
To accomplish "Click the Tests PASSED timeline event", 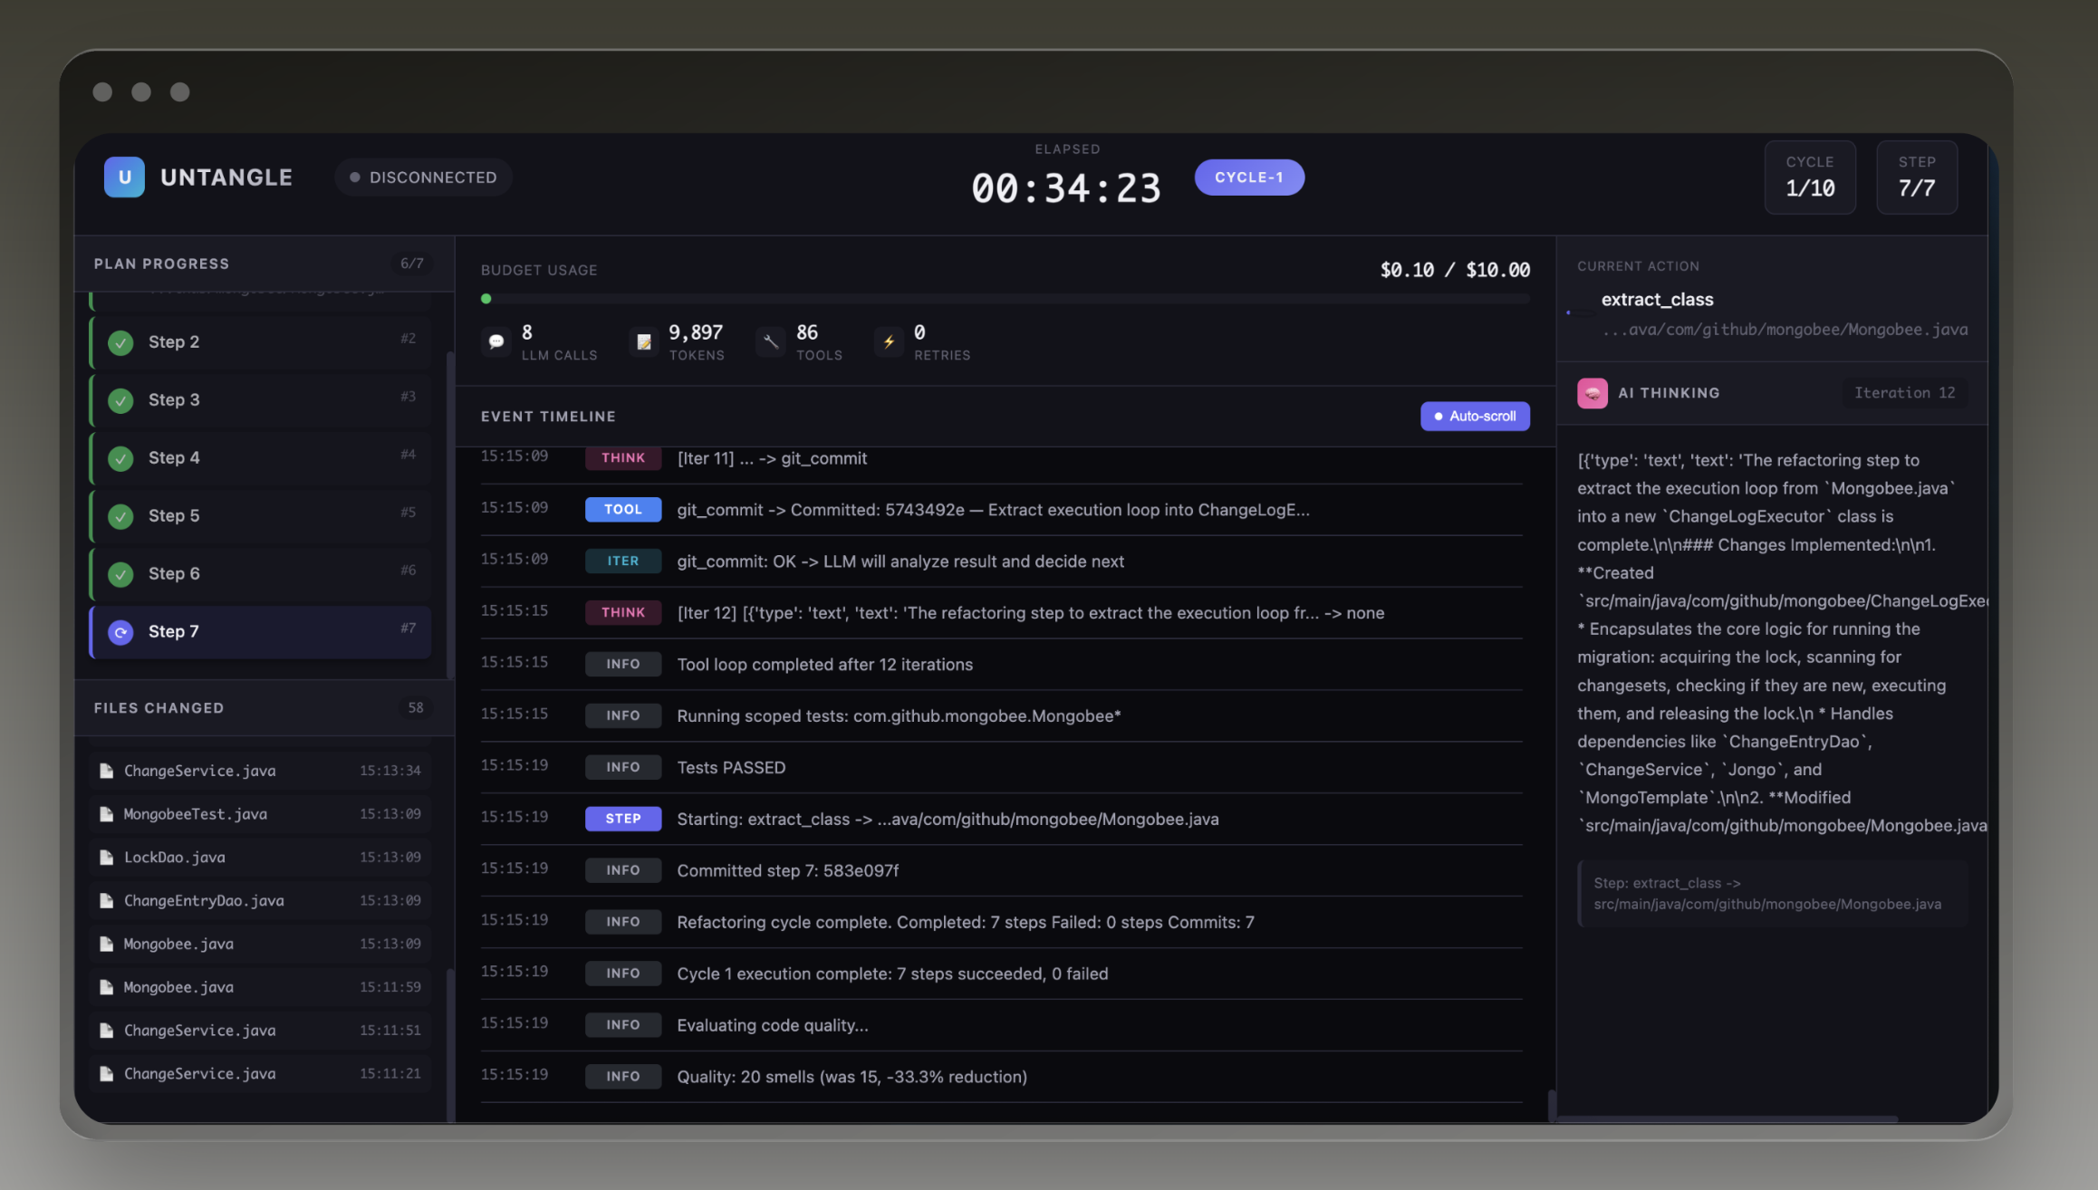I will coord(731,768).
